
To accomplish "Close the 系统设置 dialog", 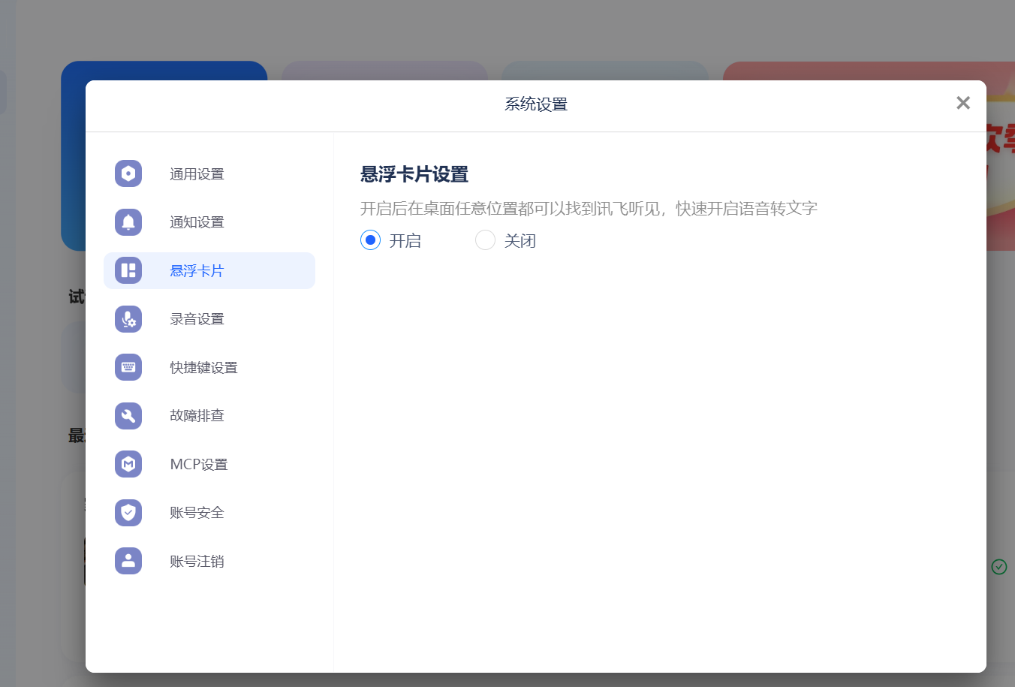I will click(x=963, y=103).
